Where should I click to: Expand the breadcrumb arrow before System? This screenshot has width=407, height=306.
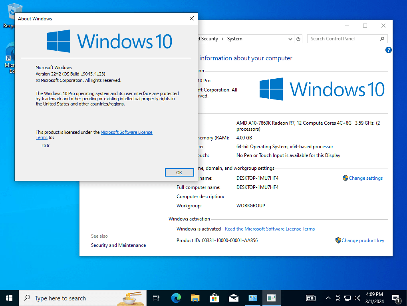(x=222, y=39)
